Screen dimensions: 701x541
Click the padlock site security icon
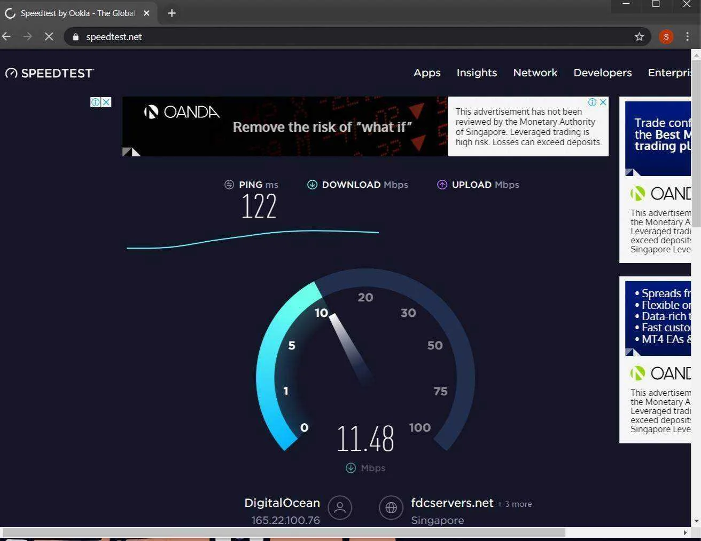[75, 37]
